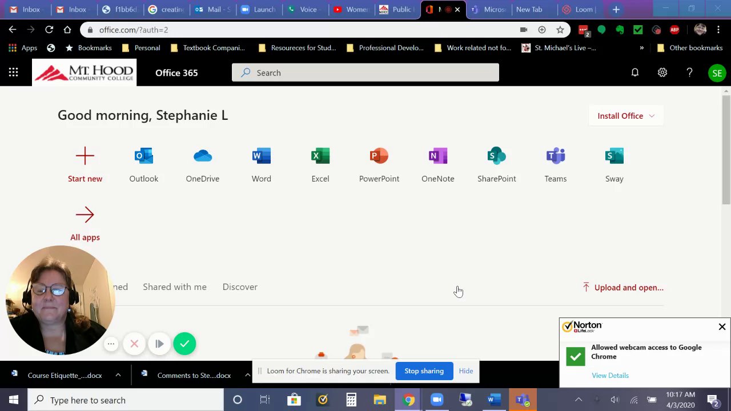Image resolution: width=731 pixels, height=411 pixels.
Task: Click the Office 365 search box
Action: tap(365, 72)
